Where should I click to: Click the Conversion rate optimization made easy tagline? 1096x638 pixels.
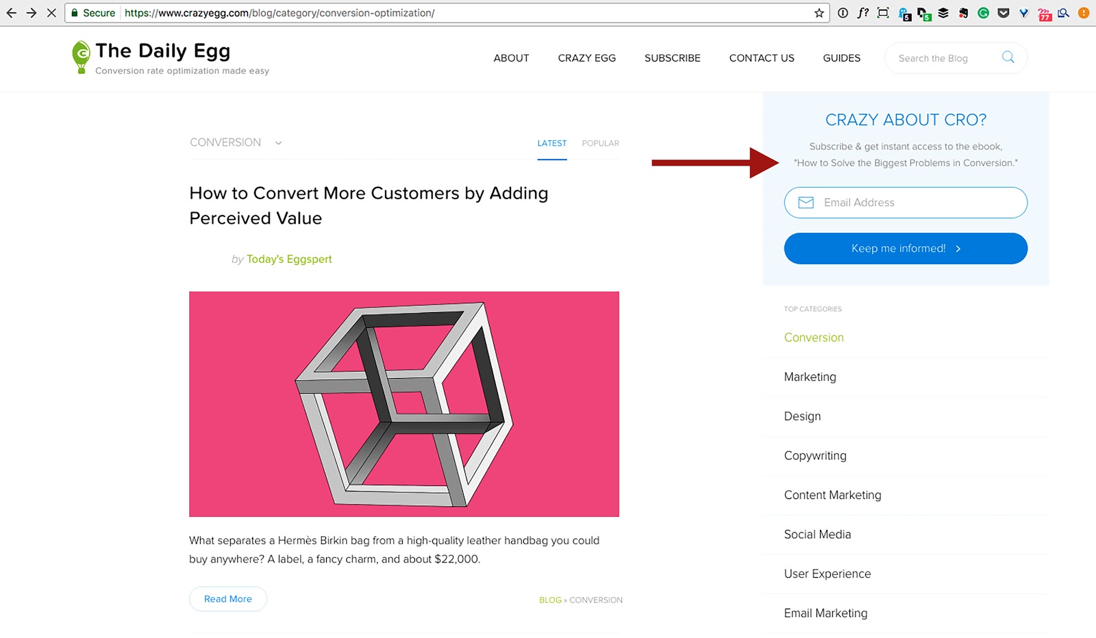pyautogui.click(x=182, y=71)
